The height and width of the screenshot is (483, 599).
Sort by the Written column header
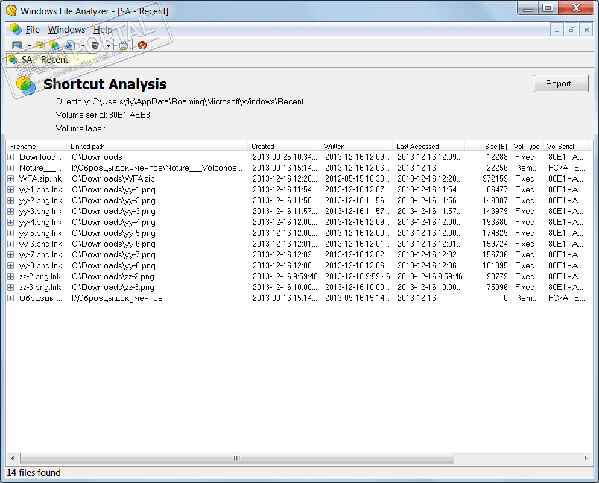point(356,147)
